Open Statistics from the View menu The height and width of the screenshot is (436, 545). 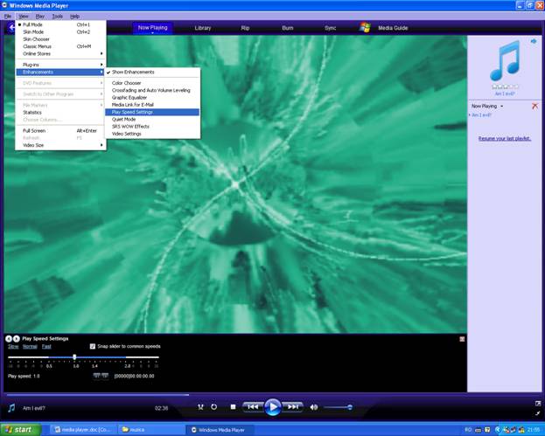60,113
